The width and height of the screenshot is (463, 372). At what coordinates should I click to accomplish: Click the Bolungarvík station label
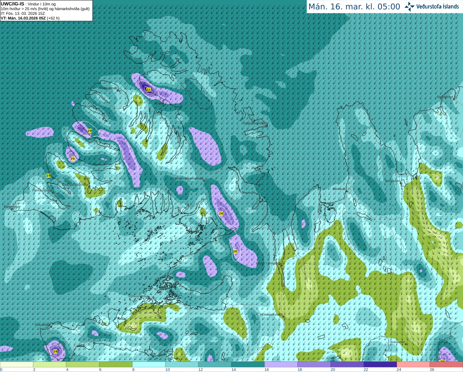[x=109, y=88]
